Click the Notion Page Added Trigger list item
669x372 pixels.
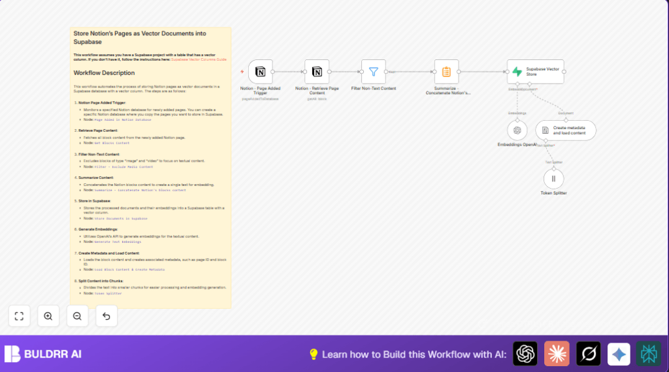(x=102, y=102)
